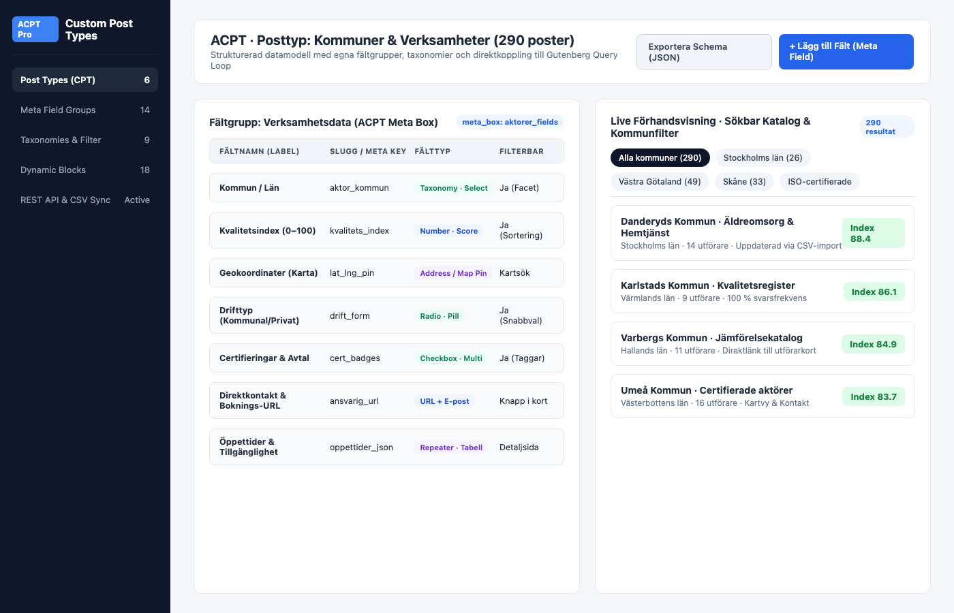
Task: Select Dynamic Blocks menu item
Action: (85, 170)
